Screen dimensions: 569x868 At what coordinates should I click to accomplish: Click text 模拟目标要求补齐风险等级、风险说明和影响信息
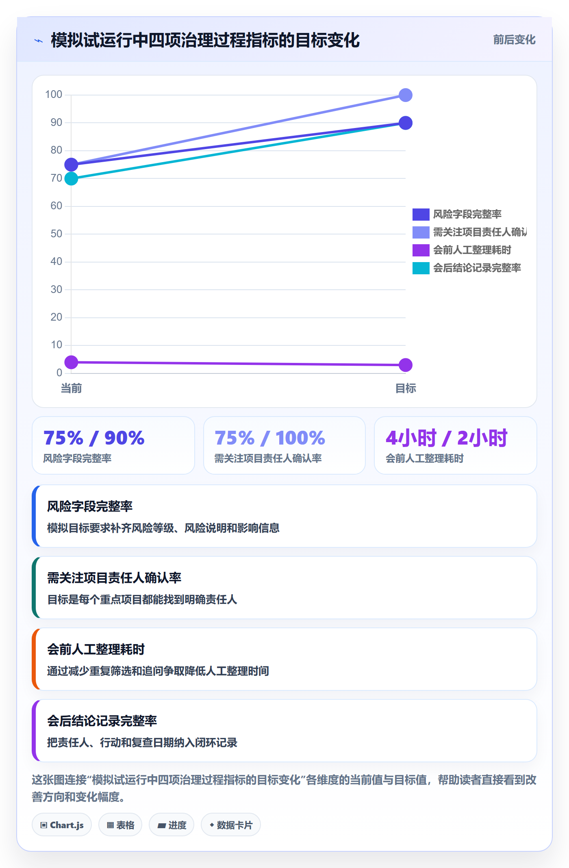(163, 528)
